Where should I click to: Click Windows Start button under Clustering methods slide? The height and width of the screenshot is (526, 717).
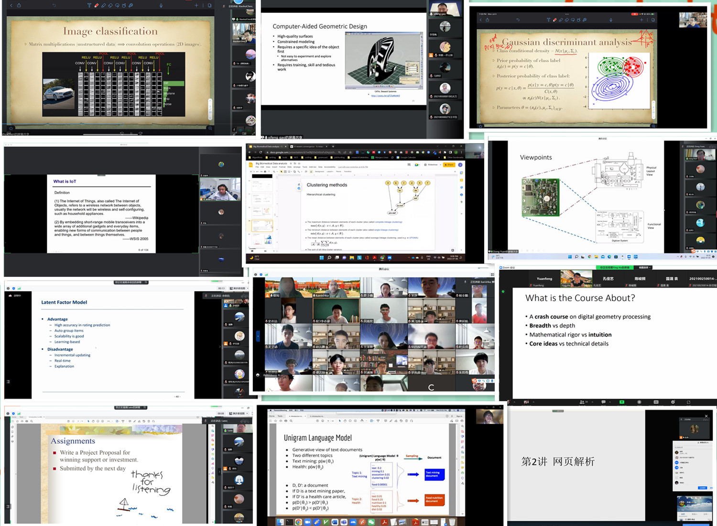(x=321, y=258)
